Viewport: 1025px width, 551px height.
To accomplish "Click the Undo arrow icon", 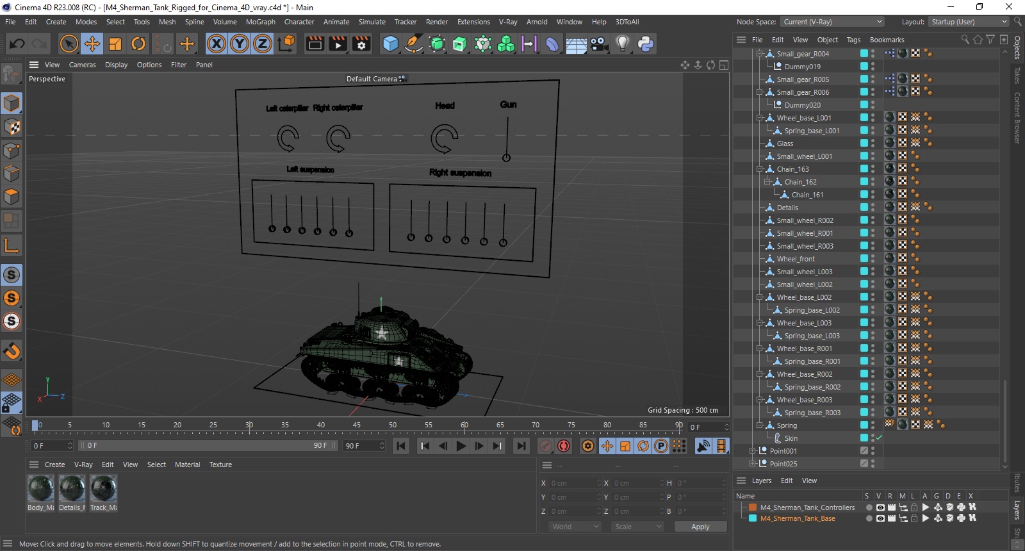I will tap(17, 44).
